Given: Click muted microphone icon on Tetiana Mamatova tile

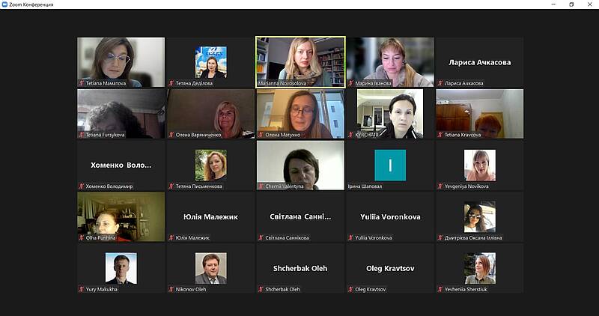Looking at the screenshot, I should pyautogui.click(x=81, y=83).
